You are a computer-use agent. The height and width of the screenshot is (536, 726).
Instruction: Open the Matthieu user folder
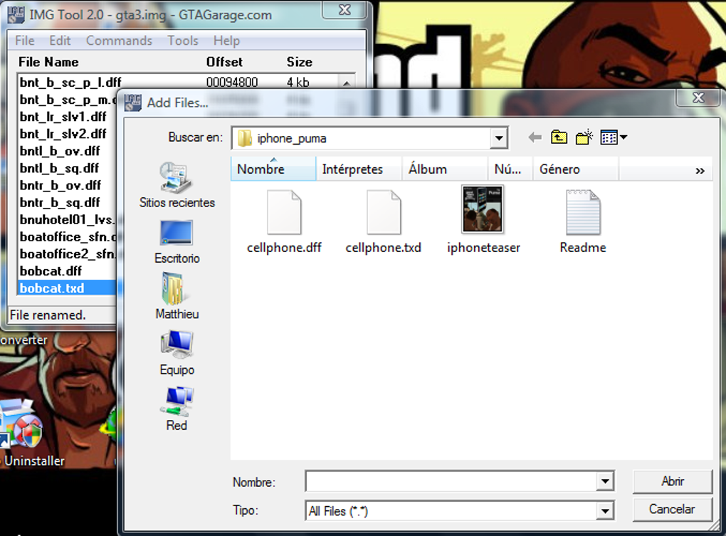pyautogui.click(x=177, y=296)
